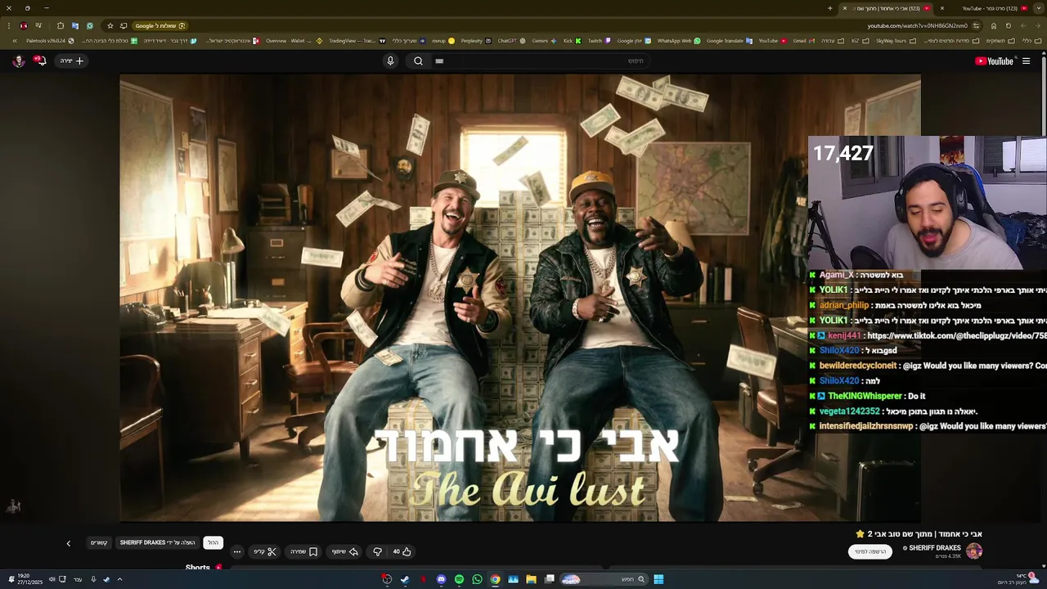
Task: Open the account avatar menu
Action: 18,61
